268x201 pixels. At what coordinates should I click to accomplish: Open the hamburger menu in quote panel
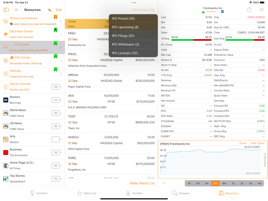pyautogui.click(x=262, y=10)
